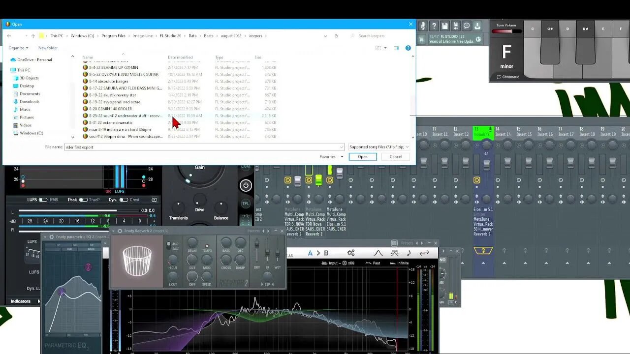Screen dimensions: 630x354
Task: Click the New folder button
Action: pyautogui.click(x=48, y=48)
